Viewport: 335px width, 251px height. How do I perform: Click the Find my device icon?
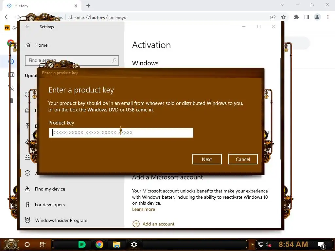[x=27, y=189]
